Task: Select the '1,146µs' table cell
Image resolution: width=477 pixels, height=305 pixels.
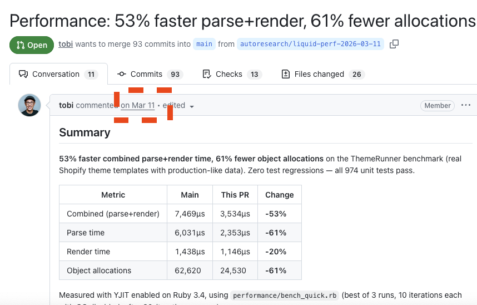Action: pos(235,252)
